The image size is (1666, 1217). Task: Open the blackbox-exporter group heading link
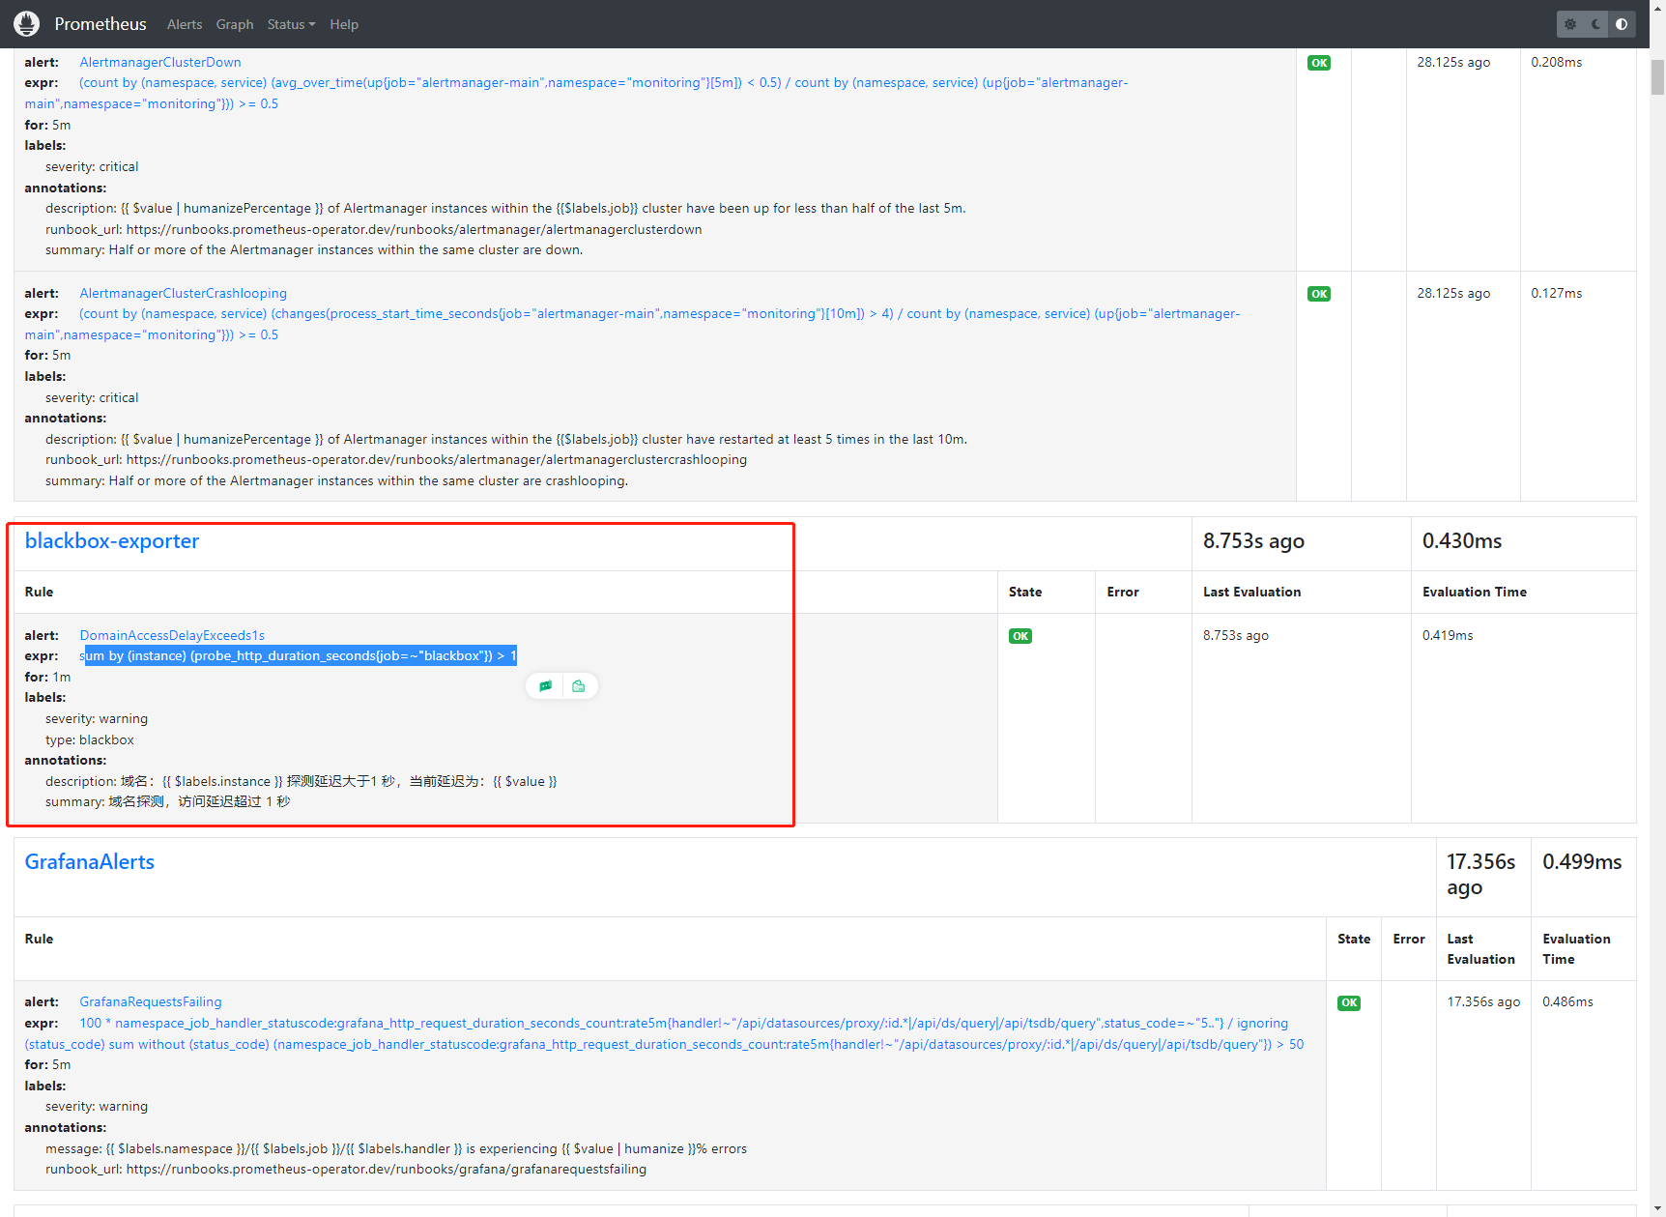tap(112, 541)
